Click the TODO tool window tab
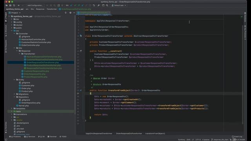 [63, 137]
